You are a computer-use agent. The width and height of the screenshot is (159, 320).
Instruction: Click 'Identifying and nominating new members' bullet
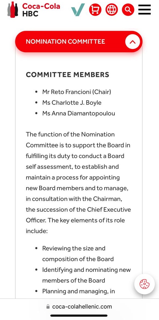[87, 275]
